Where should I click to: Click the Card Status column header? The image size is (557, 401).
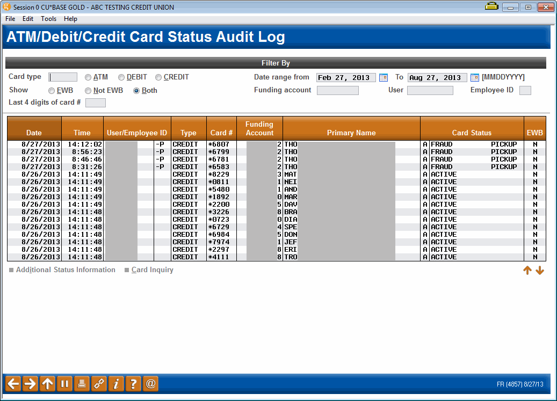[472, 128]
